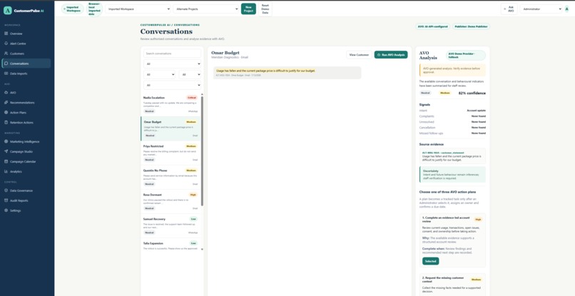Click the Customers people icon
Image resolution: width=575 pixels, height=296 pixels.
[6, 53]
